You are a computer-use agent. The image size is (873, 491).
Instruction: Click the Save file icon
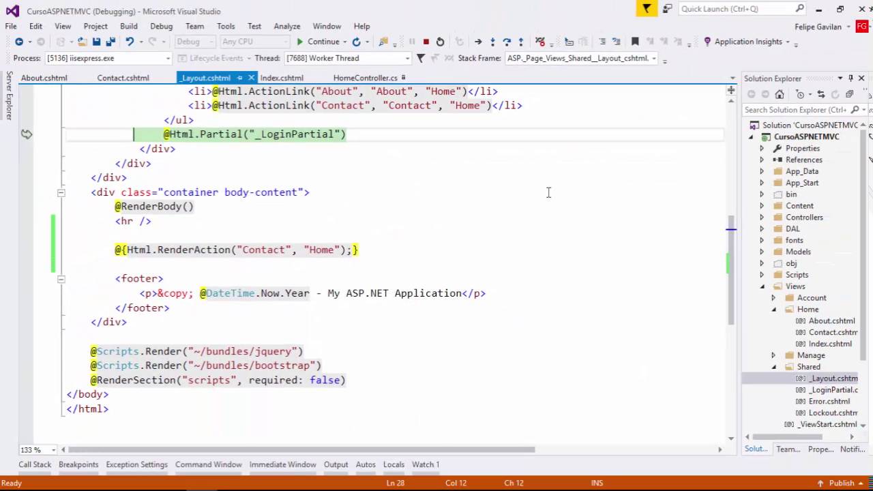click(x=96, y=42)
